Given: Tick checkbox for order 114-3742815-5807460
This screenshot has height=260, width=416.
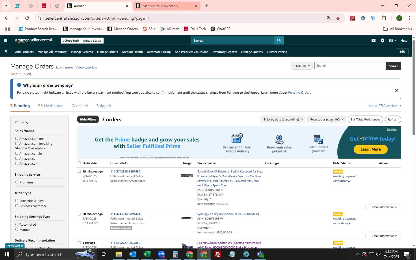Looking at the screenshot, I should point(79,172).
